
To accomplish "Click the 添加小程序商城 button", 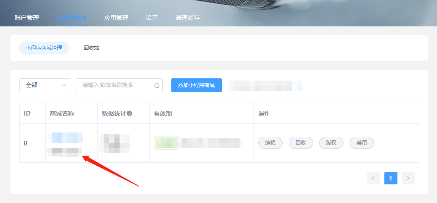I will (197, 85).
